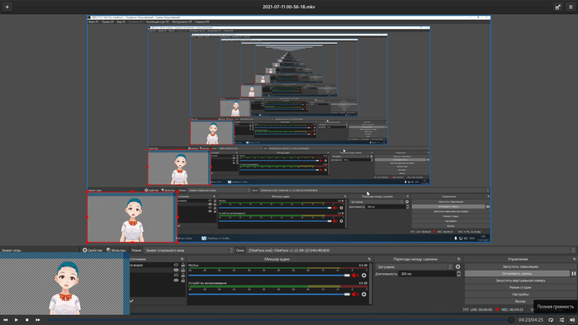Stop playback with the square stop icon
This screenshot has height=325, width=578.
point(27,320)
